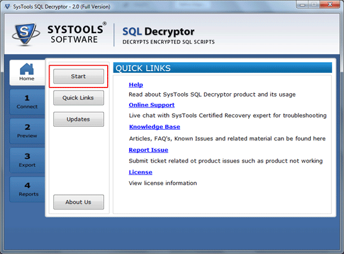The width and height of the screenshot is (344, 254).
Task: Close the SQL Decryptor window
Action: click(x=330, y=5)
